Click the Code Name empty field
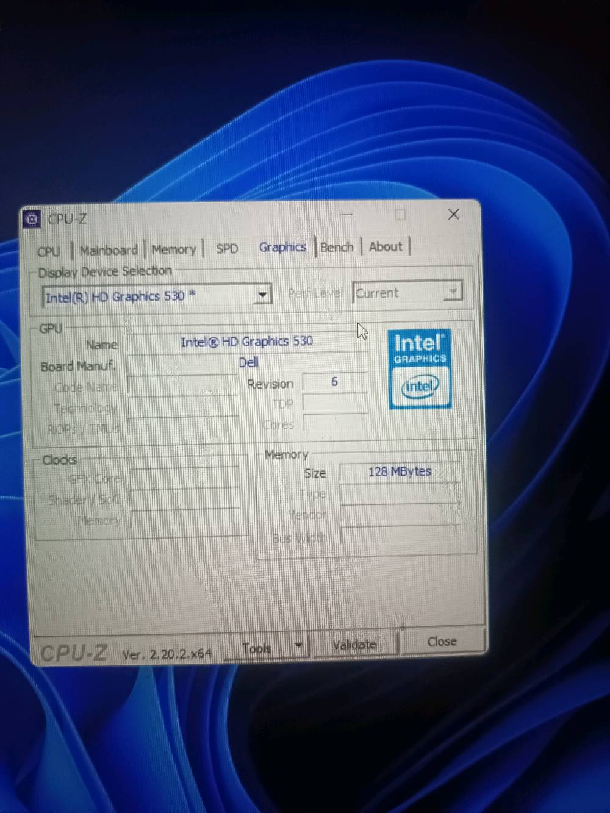This screenshot has width=610, height=813. pyautogui.click(x=182, y=387)
